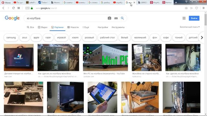Screen dimensions: 207x116
Task: Switch to the Видео results tab
Action: 42,27
